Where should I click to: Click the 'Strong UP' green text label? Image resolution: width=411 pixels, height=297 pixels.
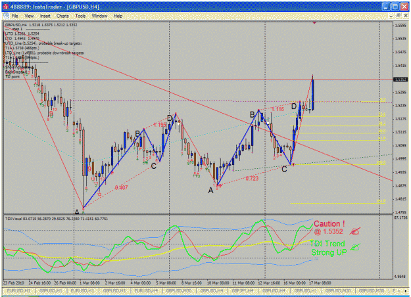pos(329,252)
